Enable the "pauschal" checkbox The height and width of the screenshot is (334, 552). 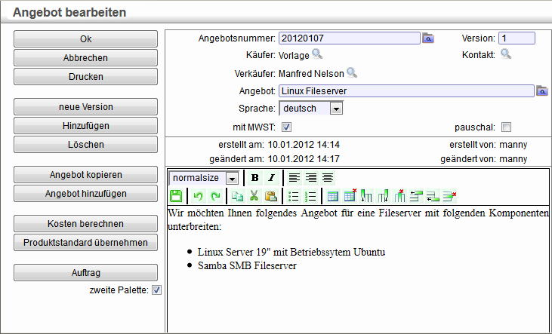point(506,127)
